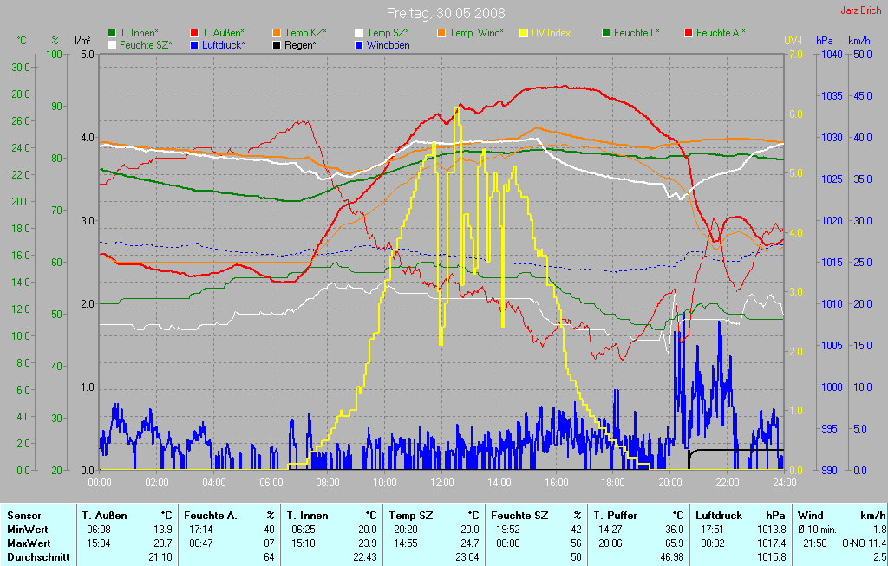
Task: Click the 12:00 time axis label
Action: pyautogui.click(x=442, y=483)
